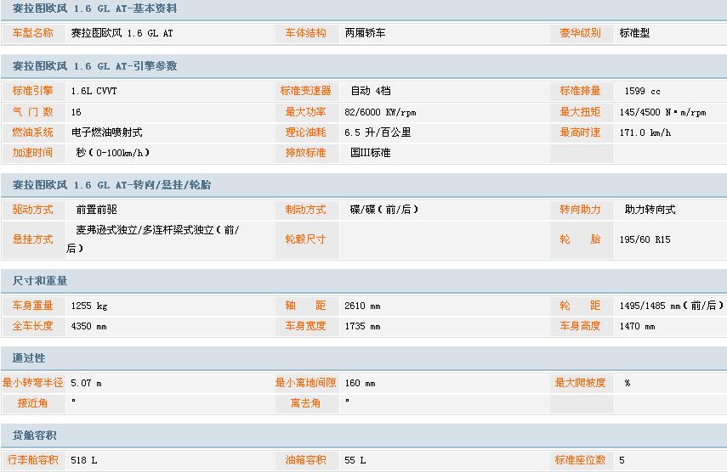Click the 4350 mm length value
Image resolution: width=727 pixels, height=472 pixels.
[x=88, y=326]
